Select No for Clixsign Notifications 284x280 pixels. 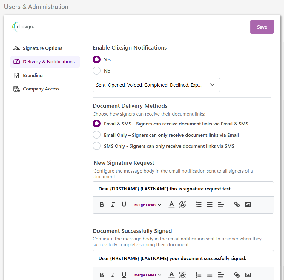pyautogui.click(x=96, y=70)
